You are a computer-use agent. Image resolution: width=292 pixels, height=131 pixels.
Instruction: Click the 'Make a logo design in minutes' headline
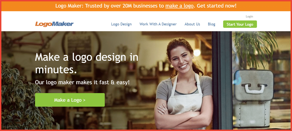[87, 63]
